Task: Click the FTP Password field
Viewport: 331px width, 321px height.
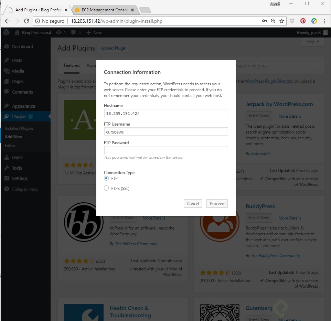Action: [166, 150]
